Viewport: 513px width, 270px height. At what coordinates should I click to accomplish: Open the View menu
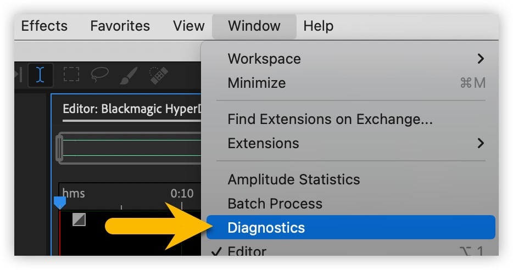coord(189,26)
